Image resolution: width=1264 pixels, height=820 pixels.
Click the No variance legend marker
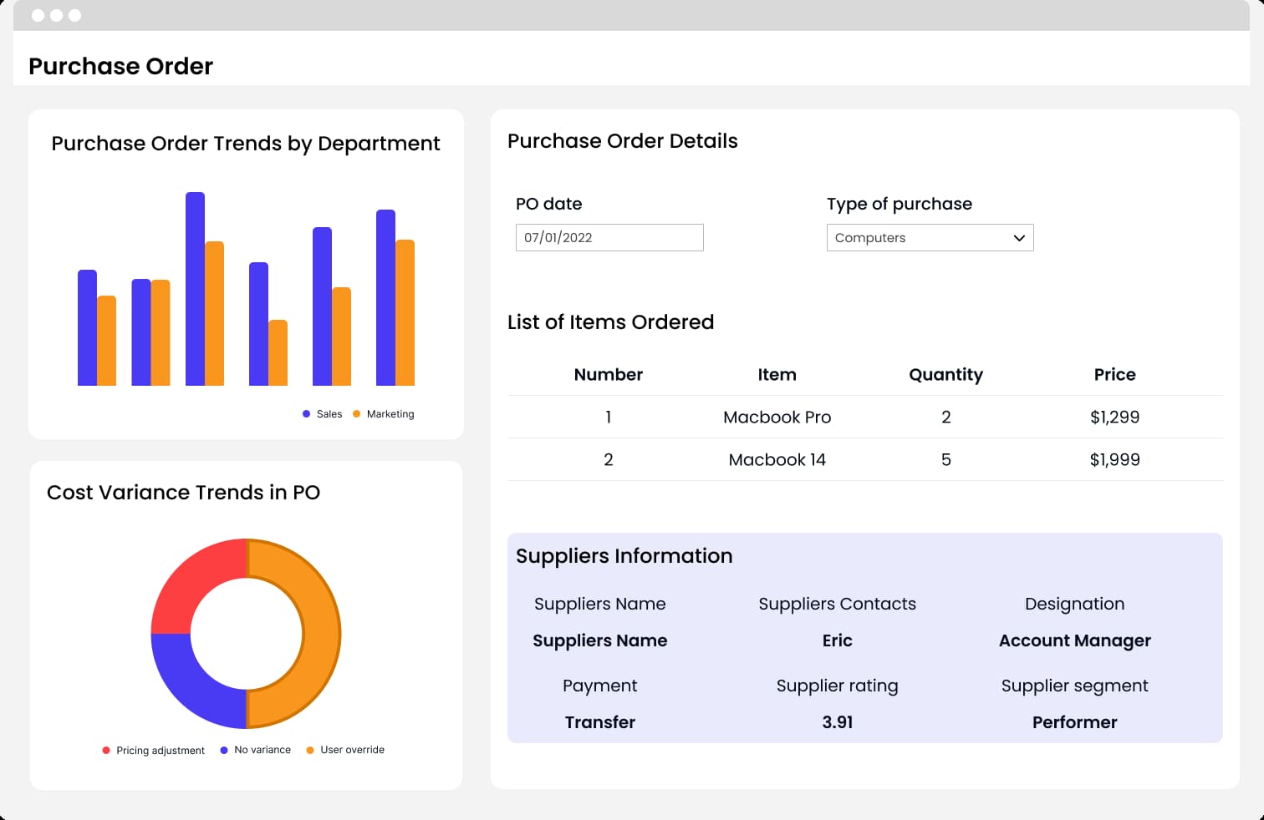click(224, 751)
